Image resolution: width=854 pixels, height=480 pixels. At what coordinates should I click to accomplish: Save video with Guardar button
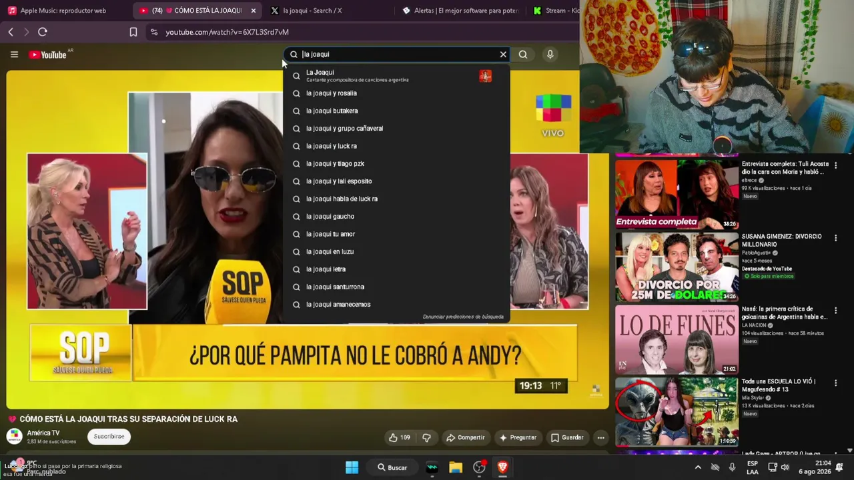tap(567, 437)
